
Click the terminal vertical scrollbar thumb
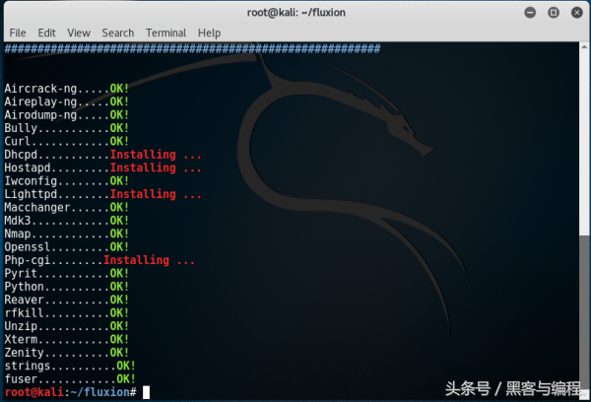coord(584,312)
